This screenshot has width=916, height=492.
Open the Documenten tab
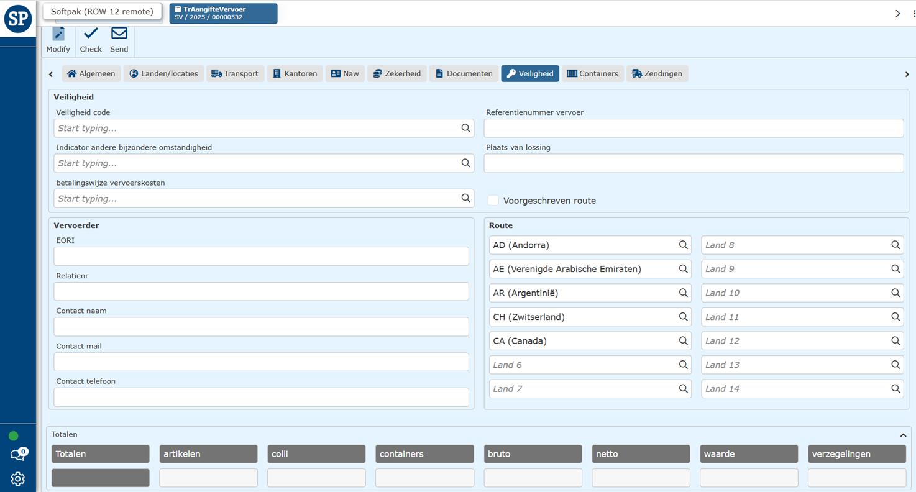[464, 73]
